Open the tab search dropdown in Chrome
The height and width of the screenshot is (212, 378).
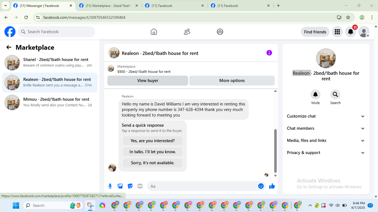tap(5, 6)
